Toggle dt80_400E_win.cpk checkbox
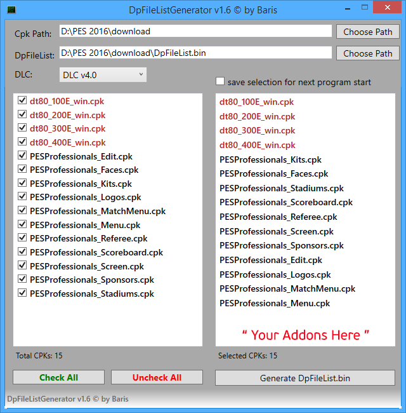The width and height of the screenshot is (406, 413). 22,142
